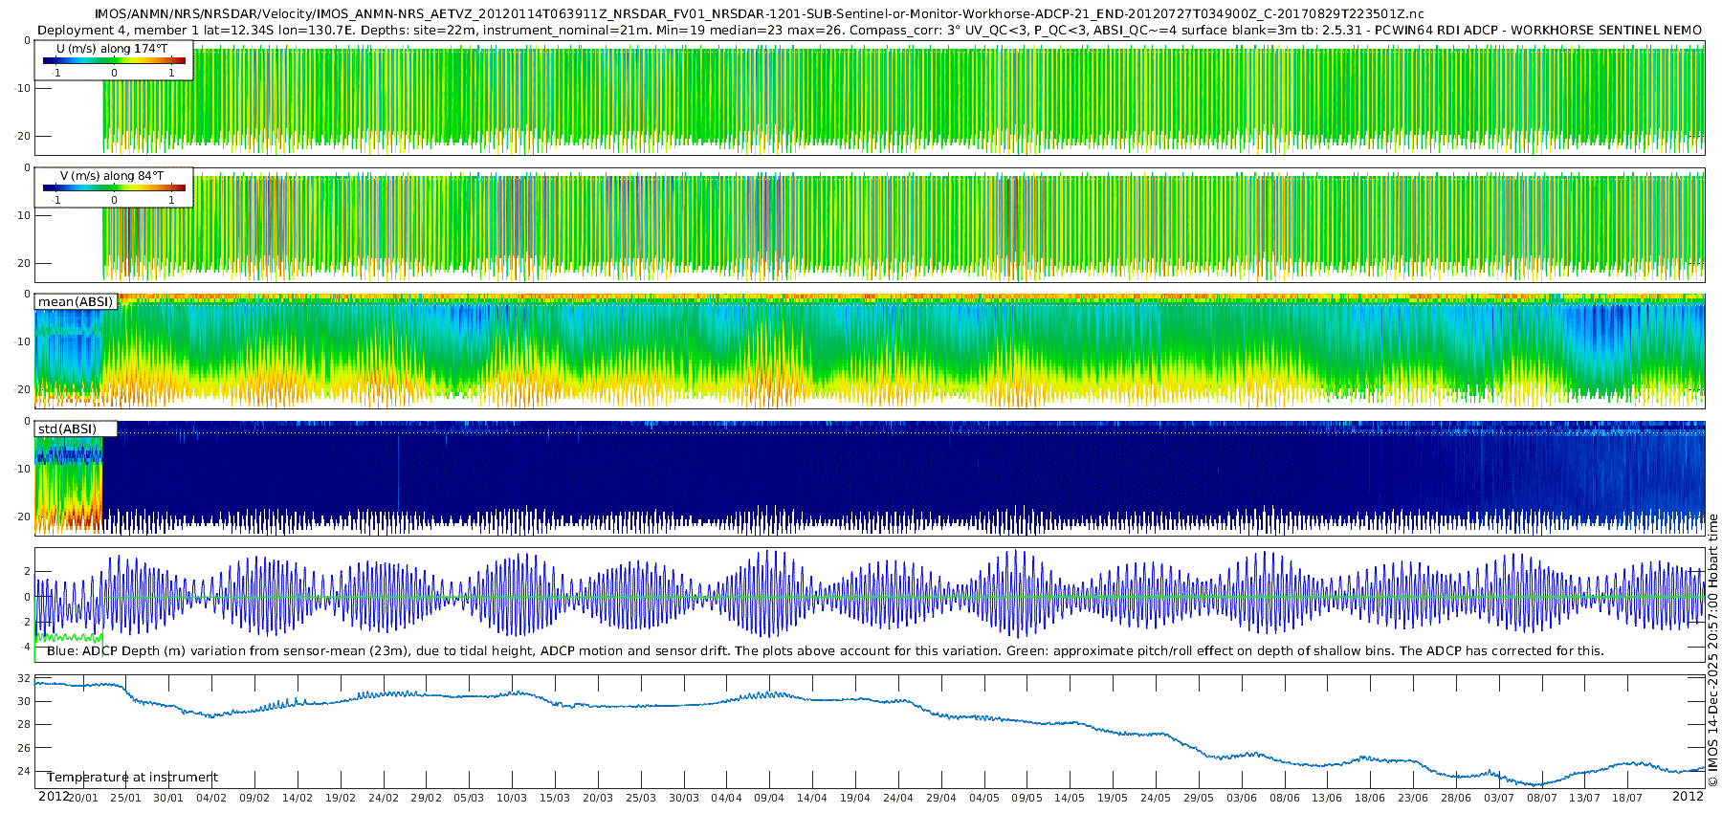Click the Deployment 4 metadata line

[869, 31]
